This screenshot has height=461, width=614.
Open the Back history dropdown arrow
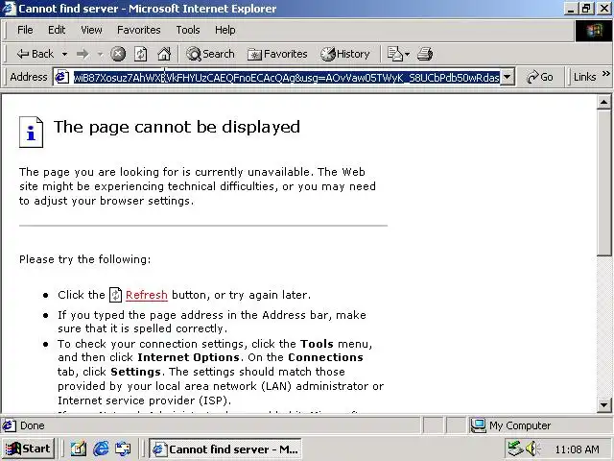[x=64, y=54]
